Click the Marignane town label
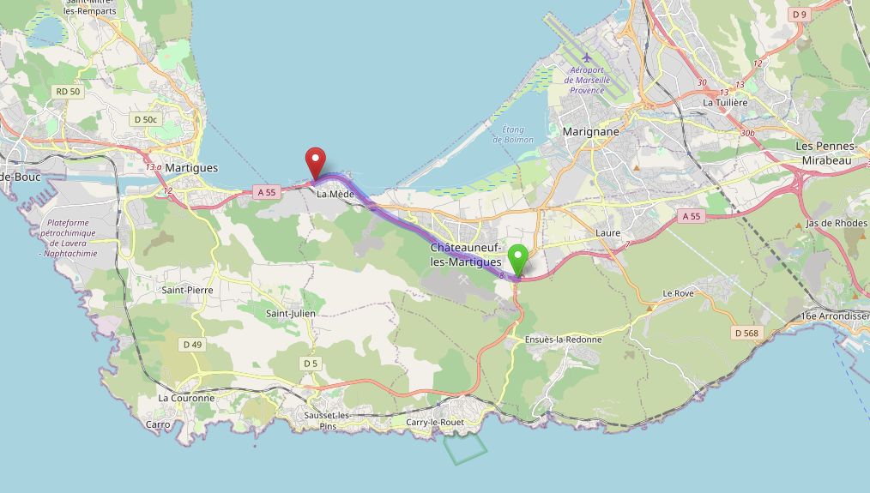Viewport: 870px width, 493px height. coord(590,132)
